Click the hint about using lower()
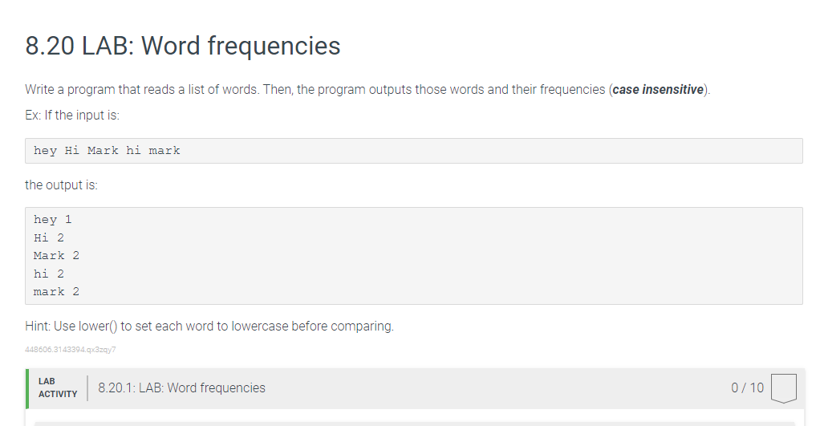The image size is (816, 426). pos(209,327)
